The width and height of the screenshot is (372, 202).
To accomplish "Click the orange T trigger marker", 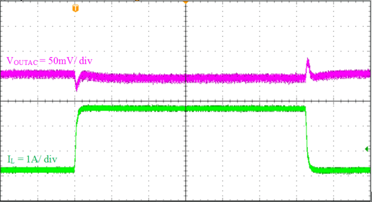I will point(75,8).
